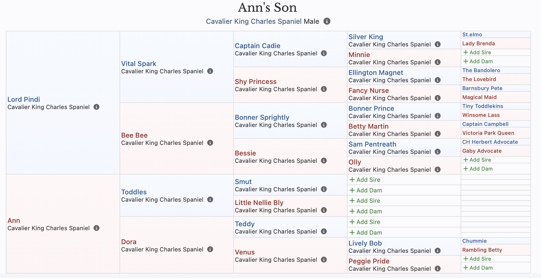This screenshot has width=541, height=278.
Task: Click info icon beside Ann's Son title
Action: [x=327, y=21]
